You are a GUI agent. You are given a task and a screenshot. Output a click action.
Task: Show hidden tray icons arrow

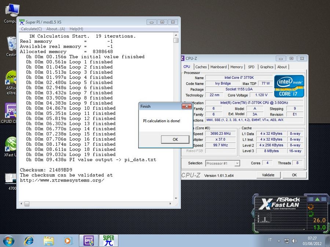279,241
